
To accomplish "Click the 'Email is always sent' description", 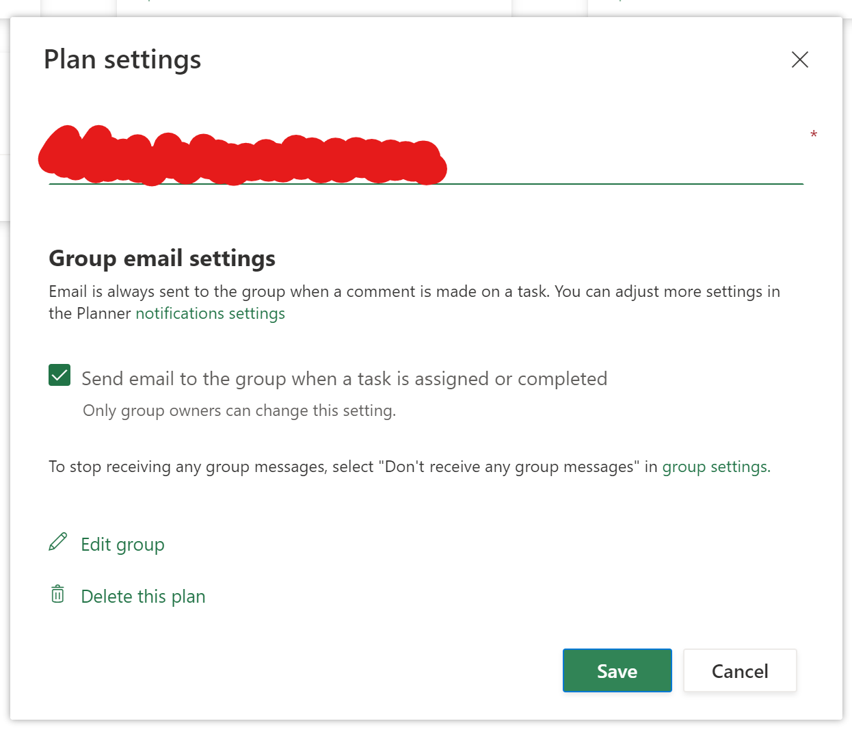I will [414, 302].
